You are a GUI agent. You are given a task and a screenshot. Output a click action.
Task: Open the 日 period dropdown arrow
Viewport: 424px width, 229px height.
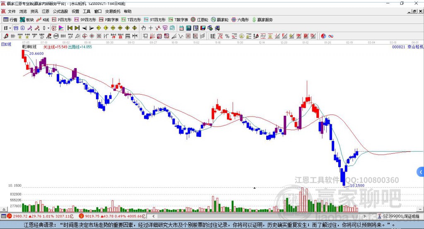pyautogui.click(x=10, y=28)
